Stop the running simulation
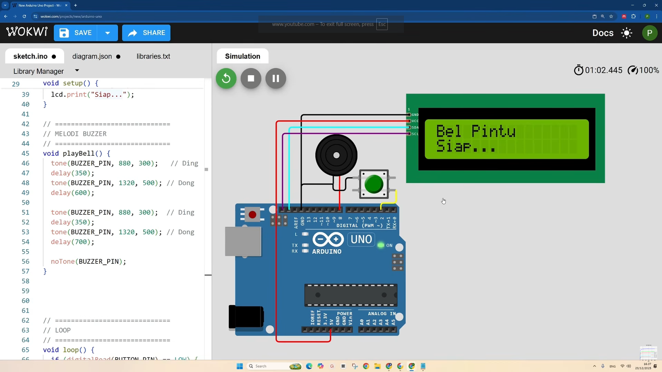This screenshot has width=662, height=372. pos(251,79)
